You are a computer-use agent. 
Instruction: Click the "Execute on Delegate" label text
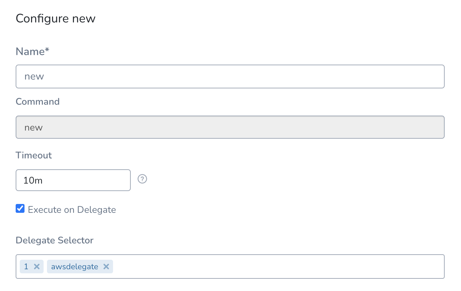click(x=72, y=210)
